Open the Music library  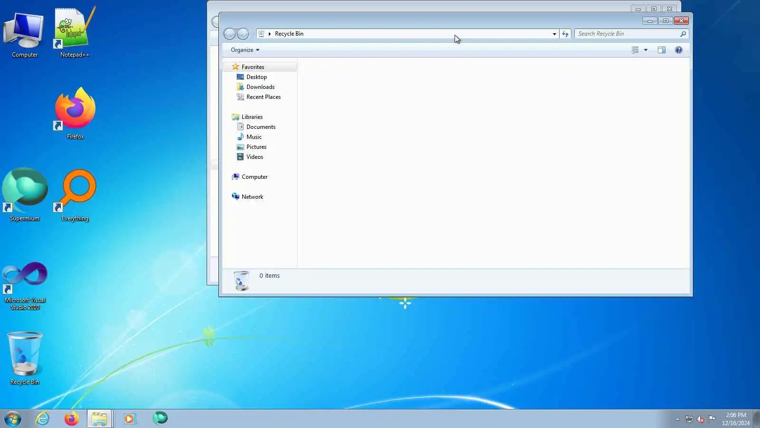click(x=254, y=137)
